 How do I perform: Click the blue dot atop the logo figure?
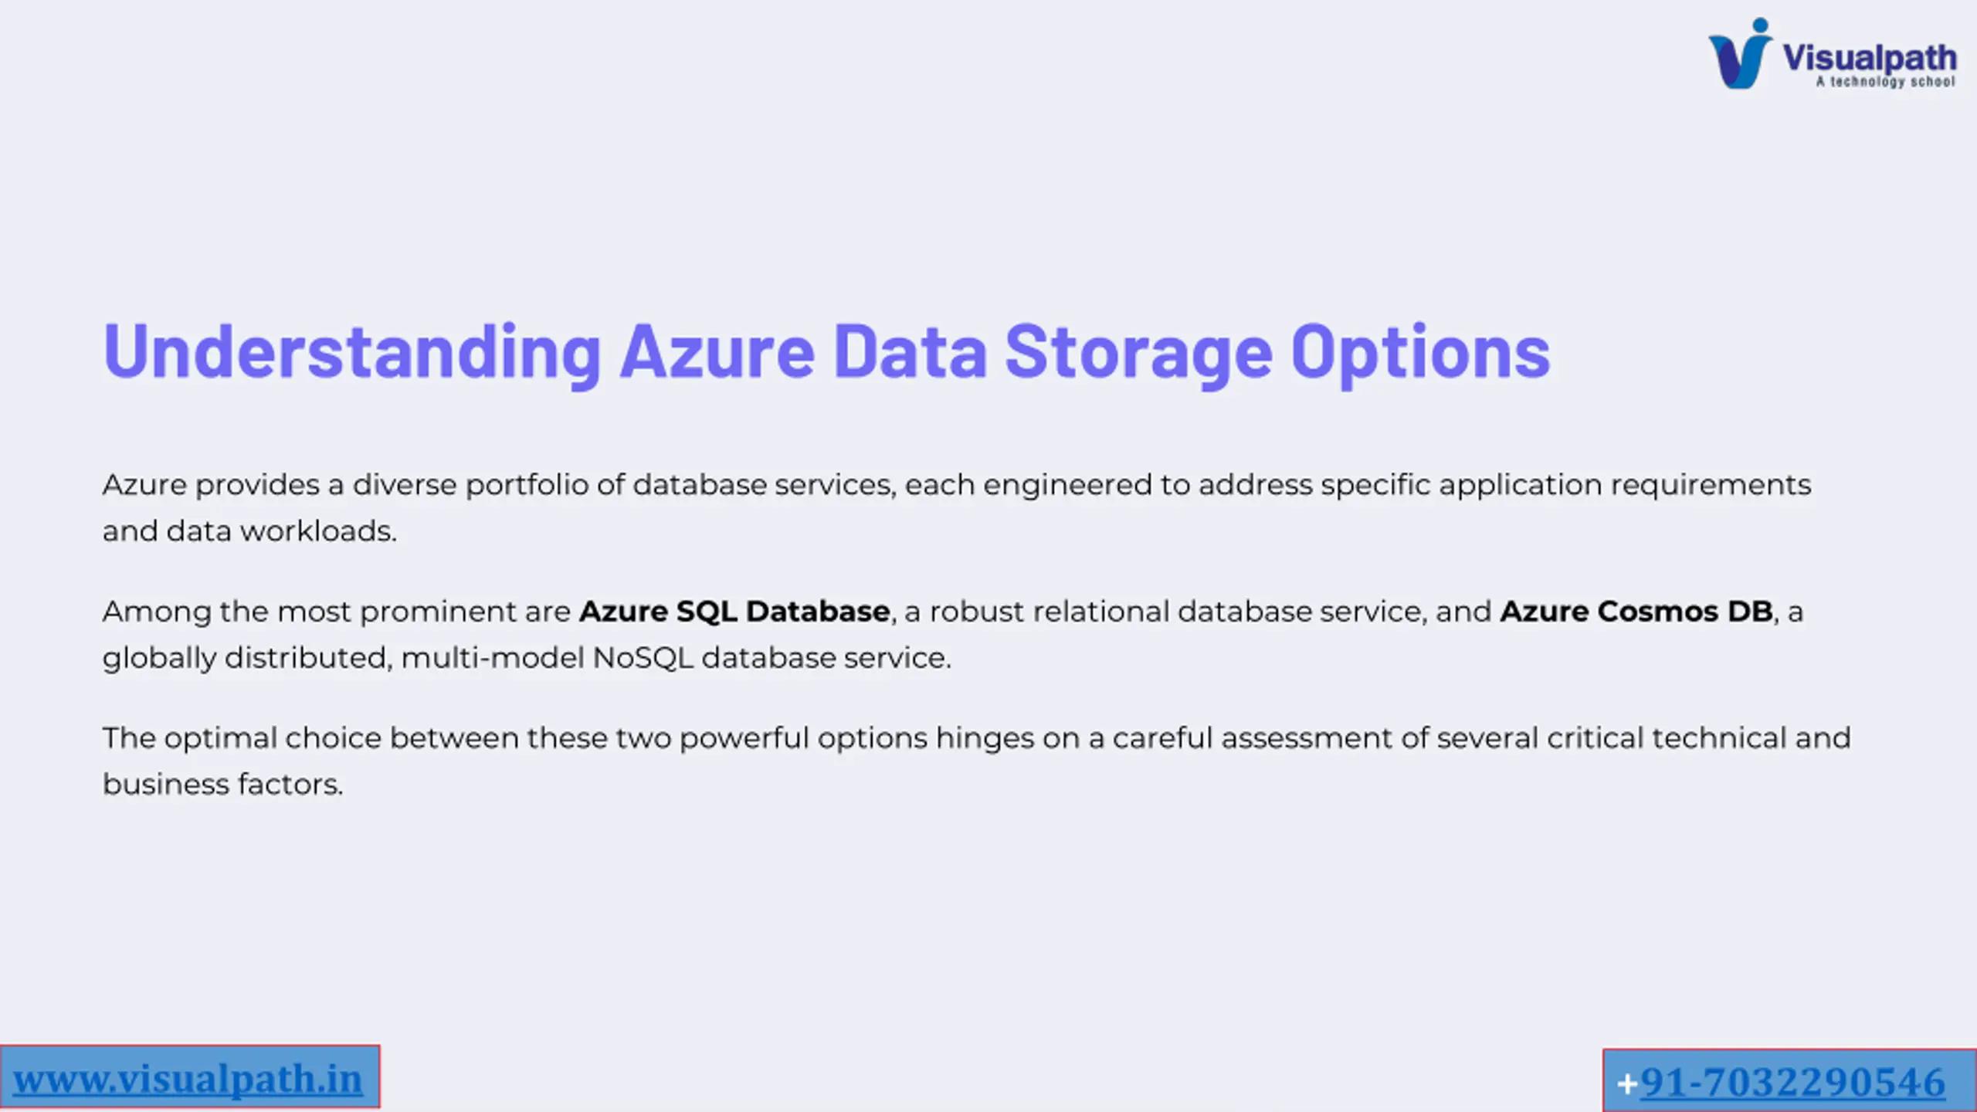(x=1760, y=25)
